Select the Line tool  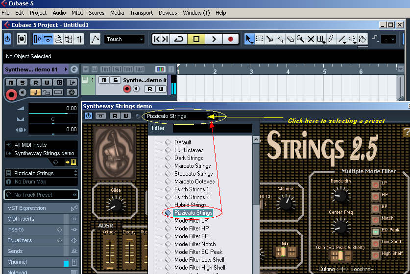pyautogui.click(x=341, y=39)
